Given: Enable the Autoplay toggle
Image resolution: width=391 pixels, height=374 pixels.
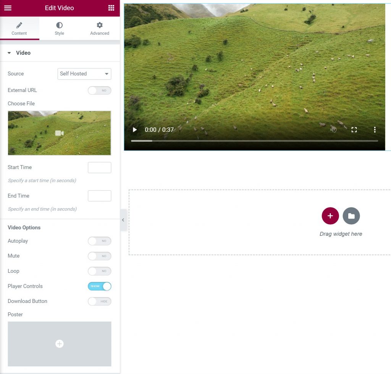Looking at the screenshot, I should tap(99, 241).
